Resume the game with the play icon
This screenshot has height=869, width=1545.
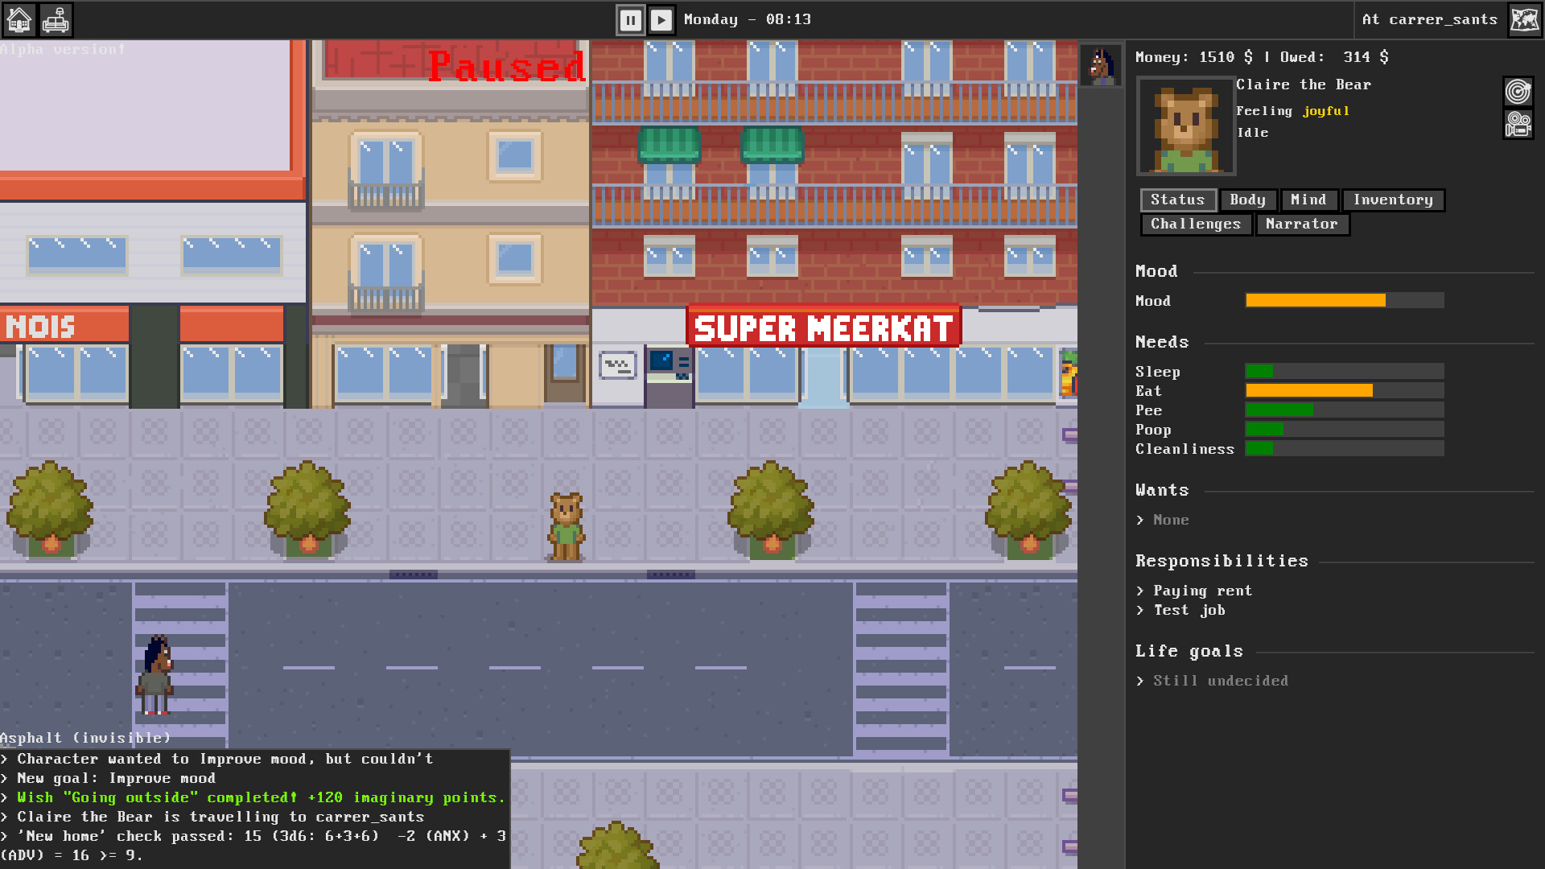pyautogui.click(x=661, y=20)
